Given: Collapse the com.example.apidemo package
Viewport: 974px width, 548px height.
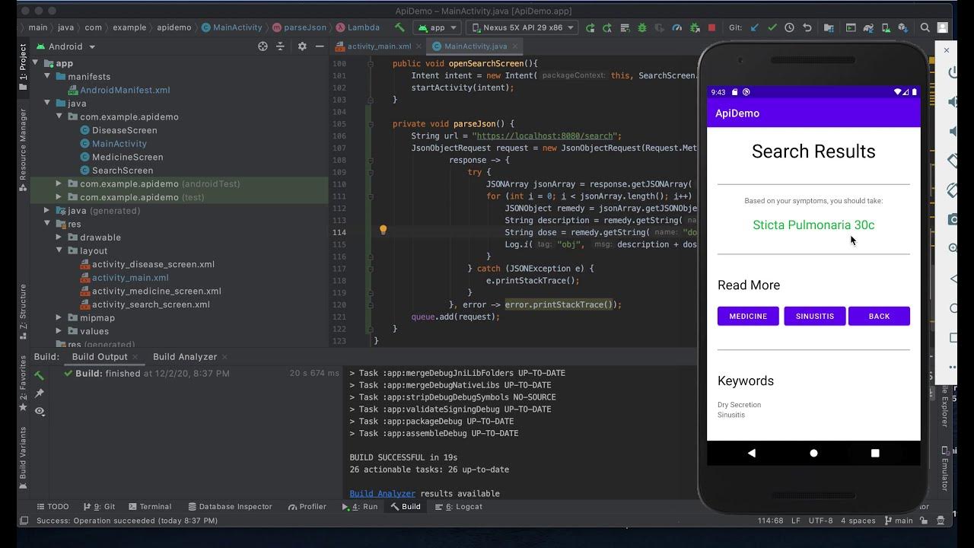Looking at the screenshot, I should pyautogui.click(x=59, y=116).
